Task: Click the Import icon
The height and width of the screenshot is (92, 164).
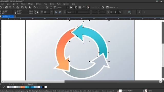Action: pyautogui.click(x=47, y=7)
